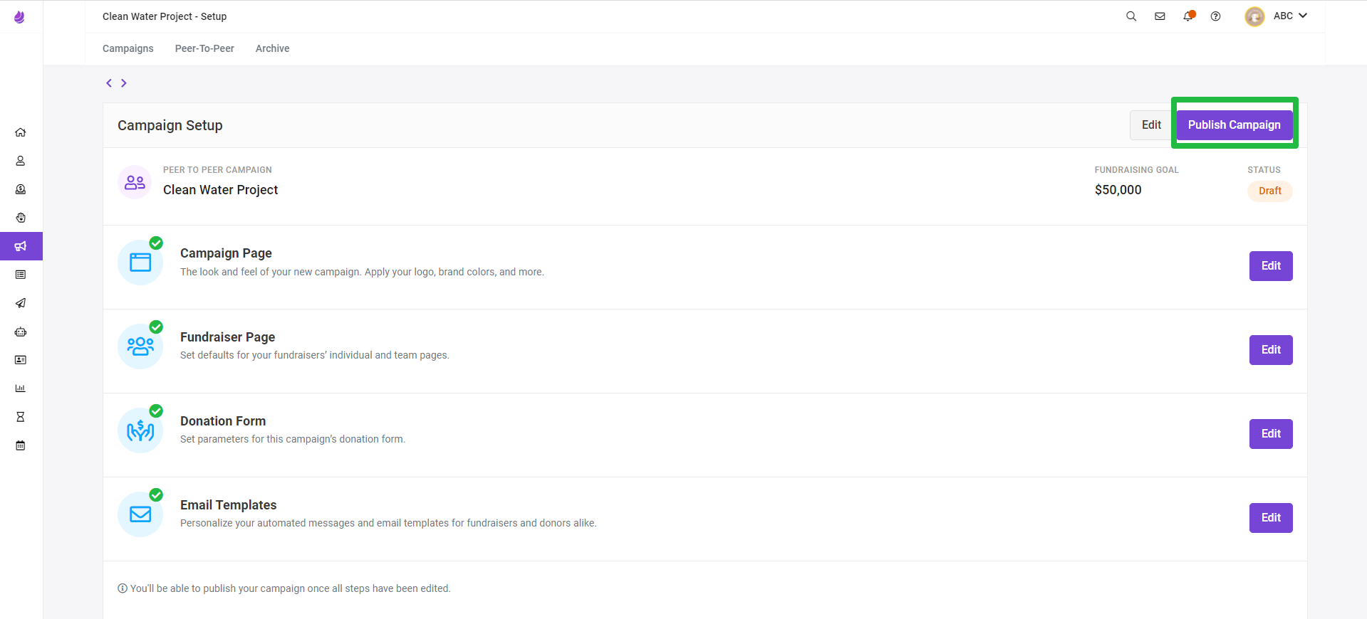Click the Draft status badge
1367x619 pixels.
[1270, 191]
